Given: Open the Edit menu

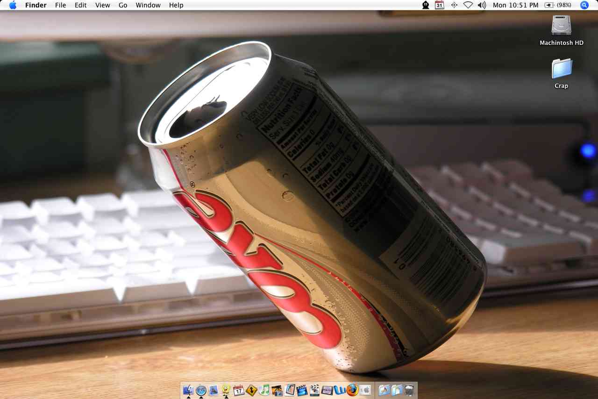Looking at the screenshot, I should 80,5.
